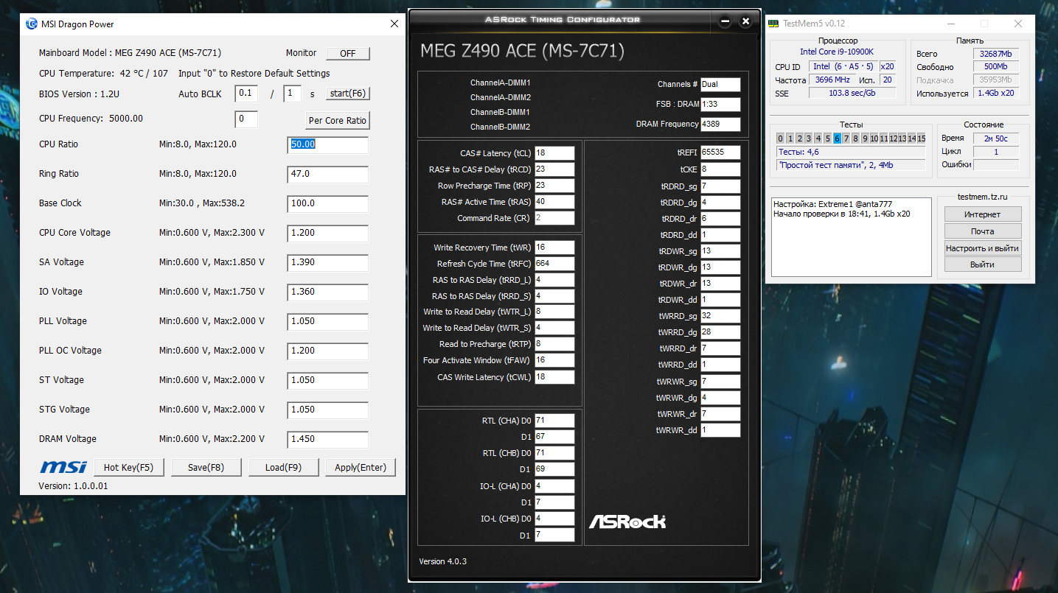Click the "testmem.tz.ru" label
Viewport: 1058px width, 593px height.
(x=983, y=197)
